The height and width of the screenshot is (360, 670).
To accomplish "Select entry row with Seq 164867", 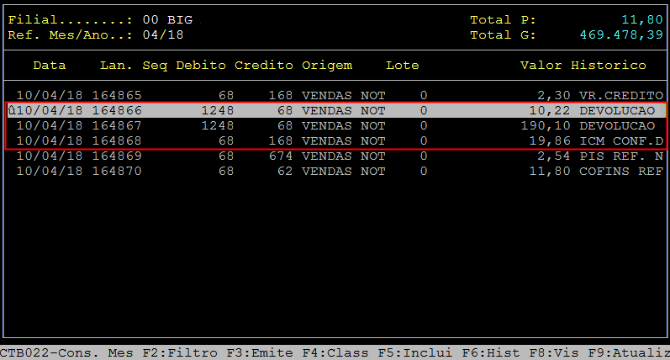I will pos(336,125).
